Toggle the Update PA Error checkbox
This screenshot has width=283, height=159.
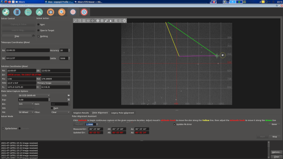point(175,125)
